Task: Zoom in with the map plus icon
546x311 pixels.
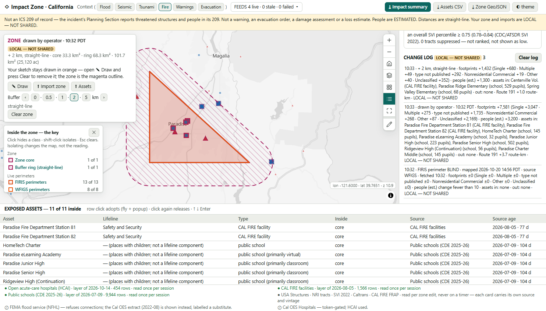Action: [x=389, y=40]
